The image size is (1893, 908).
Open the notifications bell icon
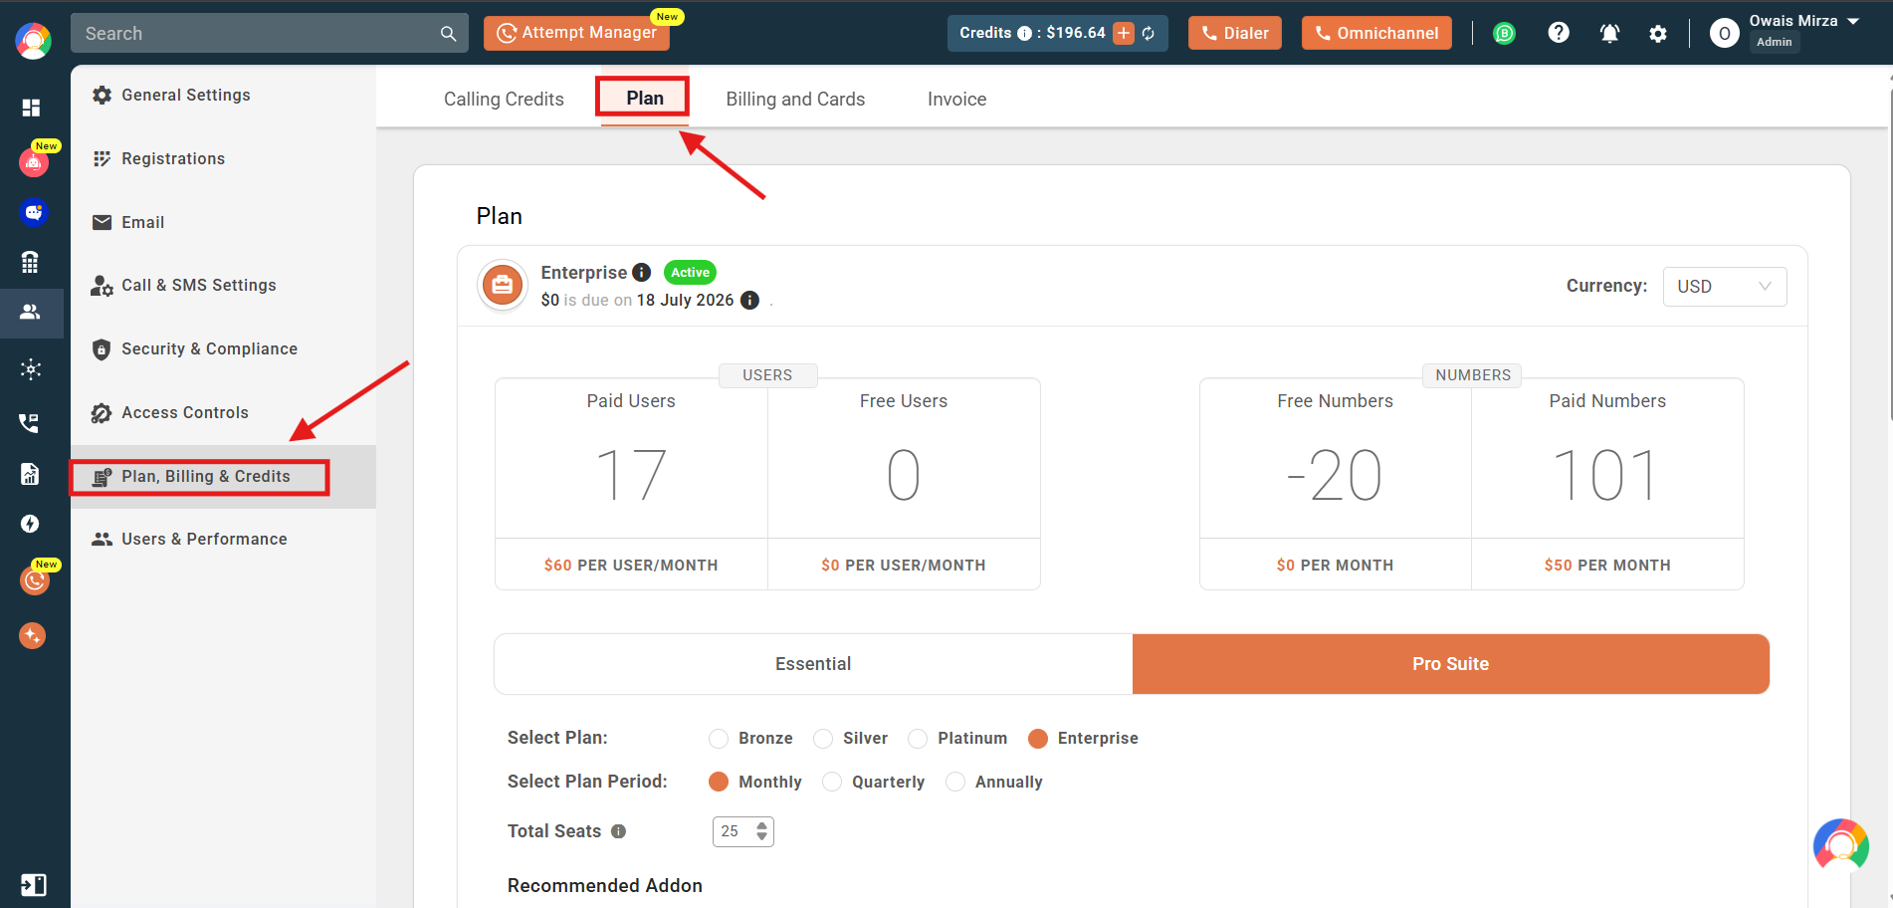coord(1609,34)
